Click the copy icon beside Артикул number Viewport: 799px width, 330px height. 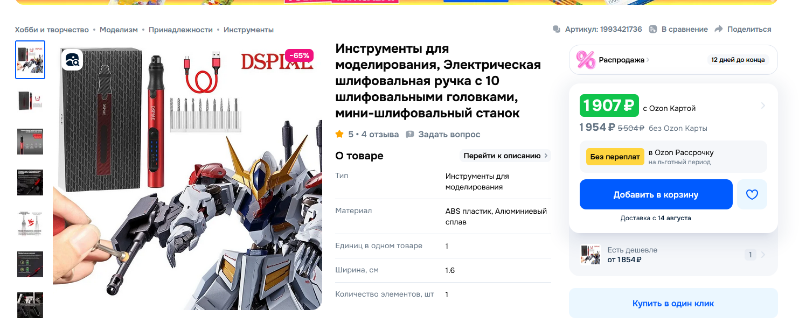(557, 29)
